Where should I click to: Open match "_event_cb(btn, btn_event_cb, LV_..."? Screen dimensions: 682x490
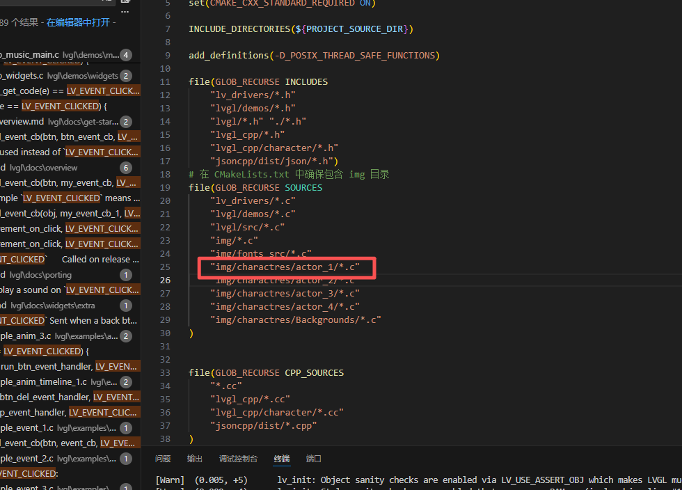(70, 137)
